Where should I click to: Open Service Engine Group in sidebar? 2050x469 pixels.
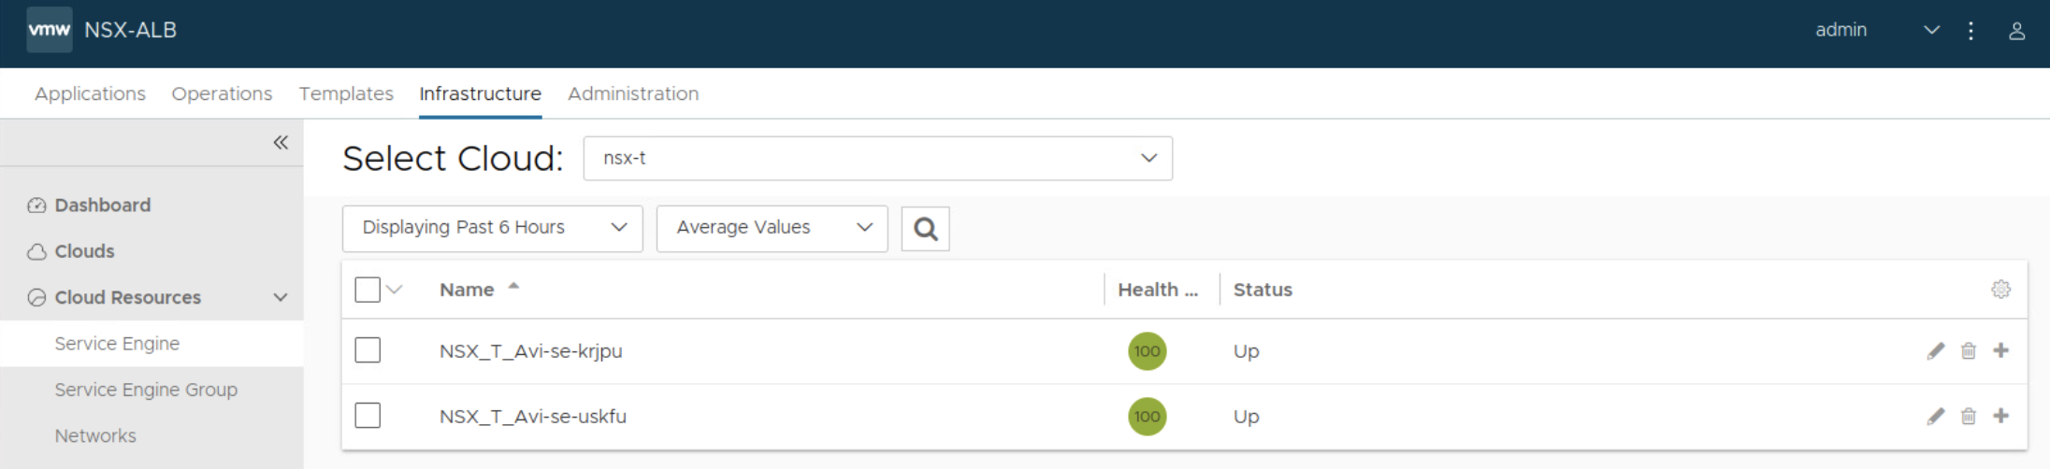point(146,390)
